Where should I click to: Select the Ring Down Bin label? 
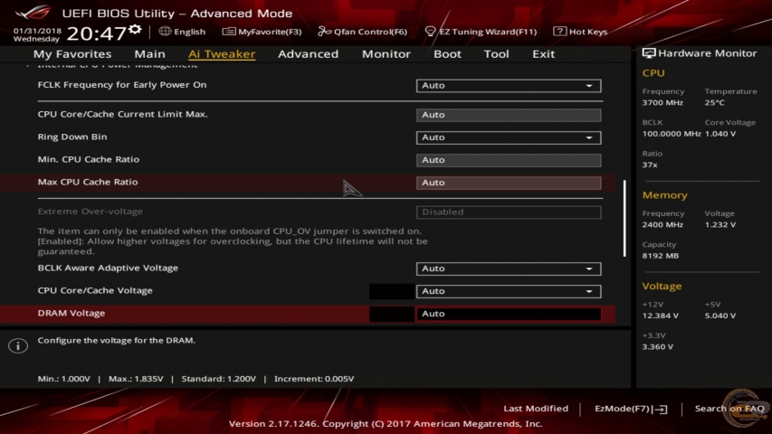pos(72,137)
